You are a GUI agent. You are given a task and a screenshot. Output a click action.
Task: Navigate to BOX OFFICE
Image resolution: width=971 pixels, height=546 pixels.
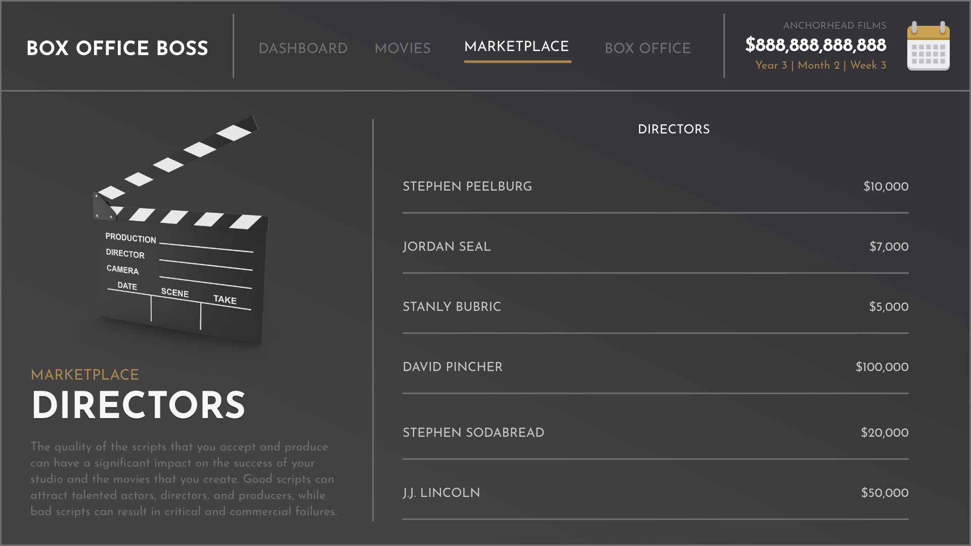[x=648, y=48]
